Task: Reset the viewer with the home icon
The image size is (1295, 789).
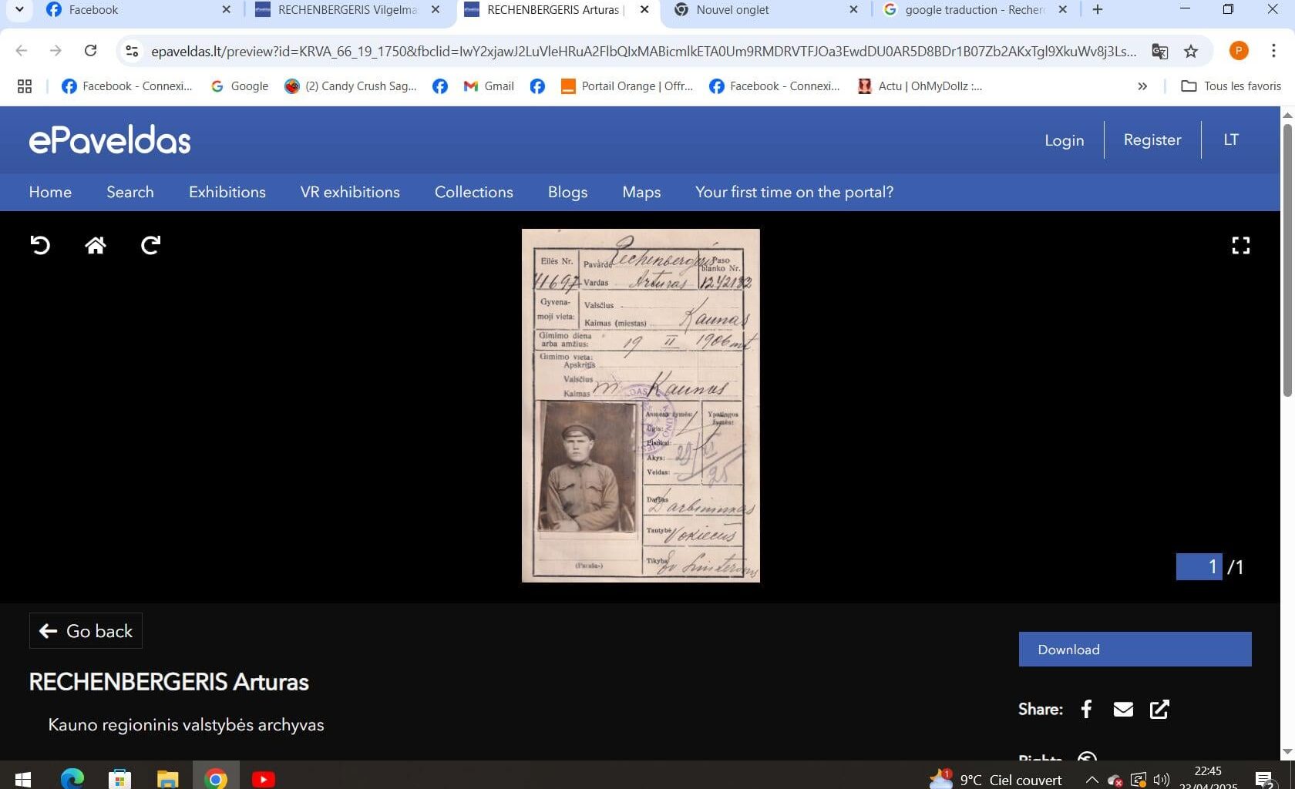Action: coord(96,245)
